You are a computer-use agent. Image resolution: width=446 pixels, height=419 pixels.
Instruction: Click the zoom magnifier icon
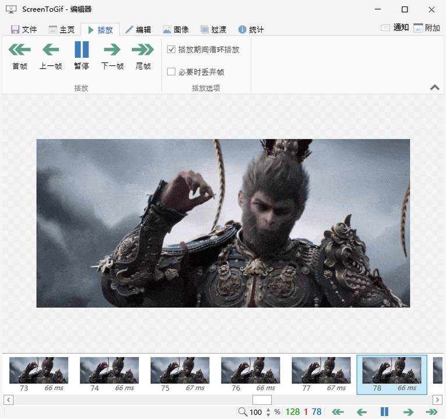243,411
